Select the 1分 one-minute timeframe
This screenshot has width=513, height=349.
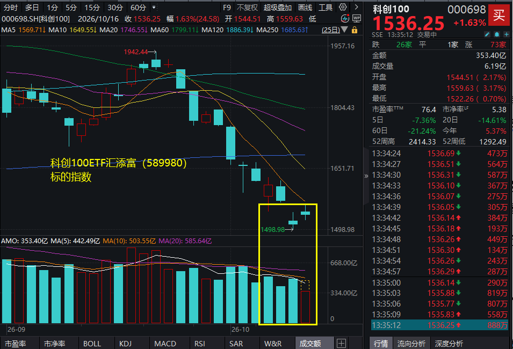(x=52, y=8)
